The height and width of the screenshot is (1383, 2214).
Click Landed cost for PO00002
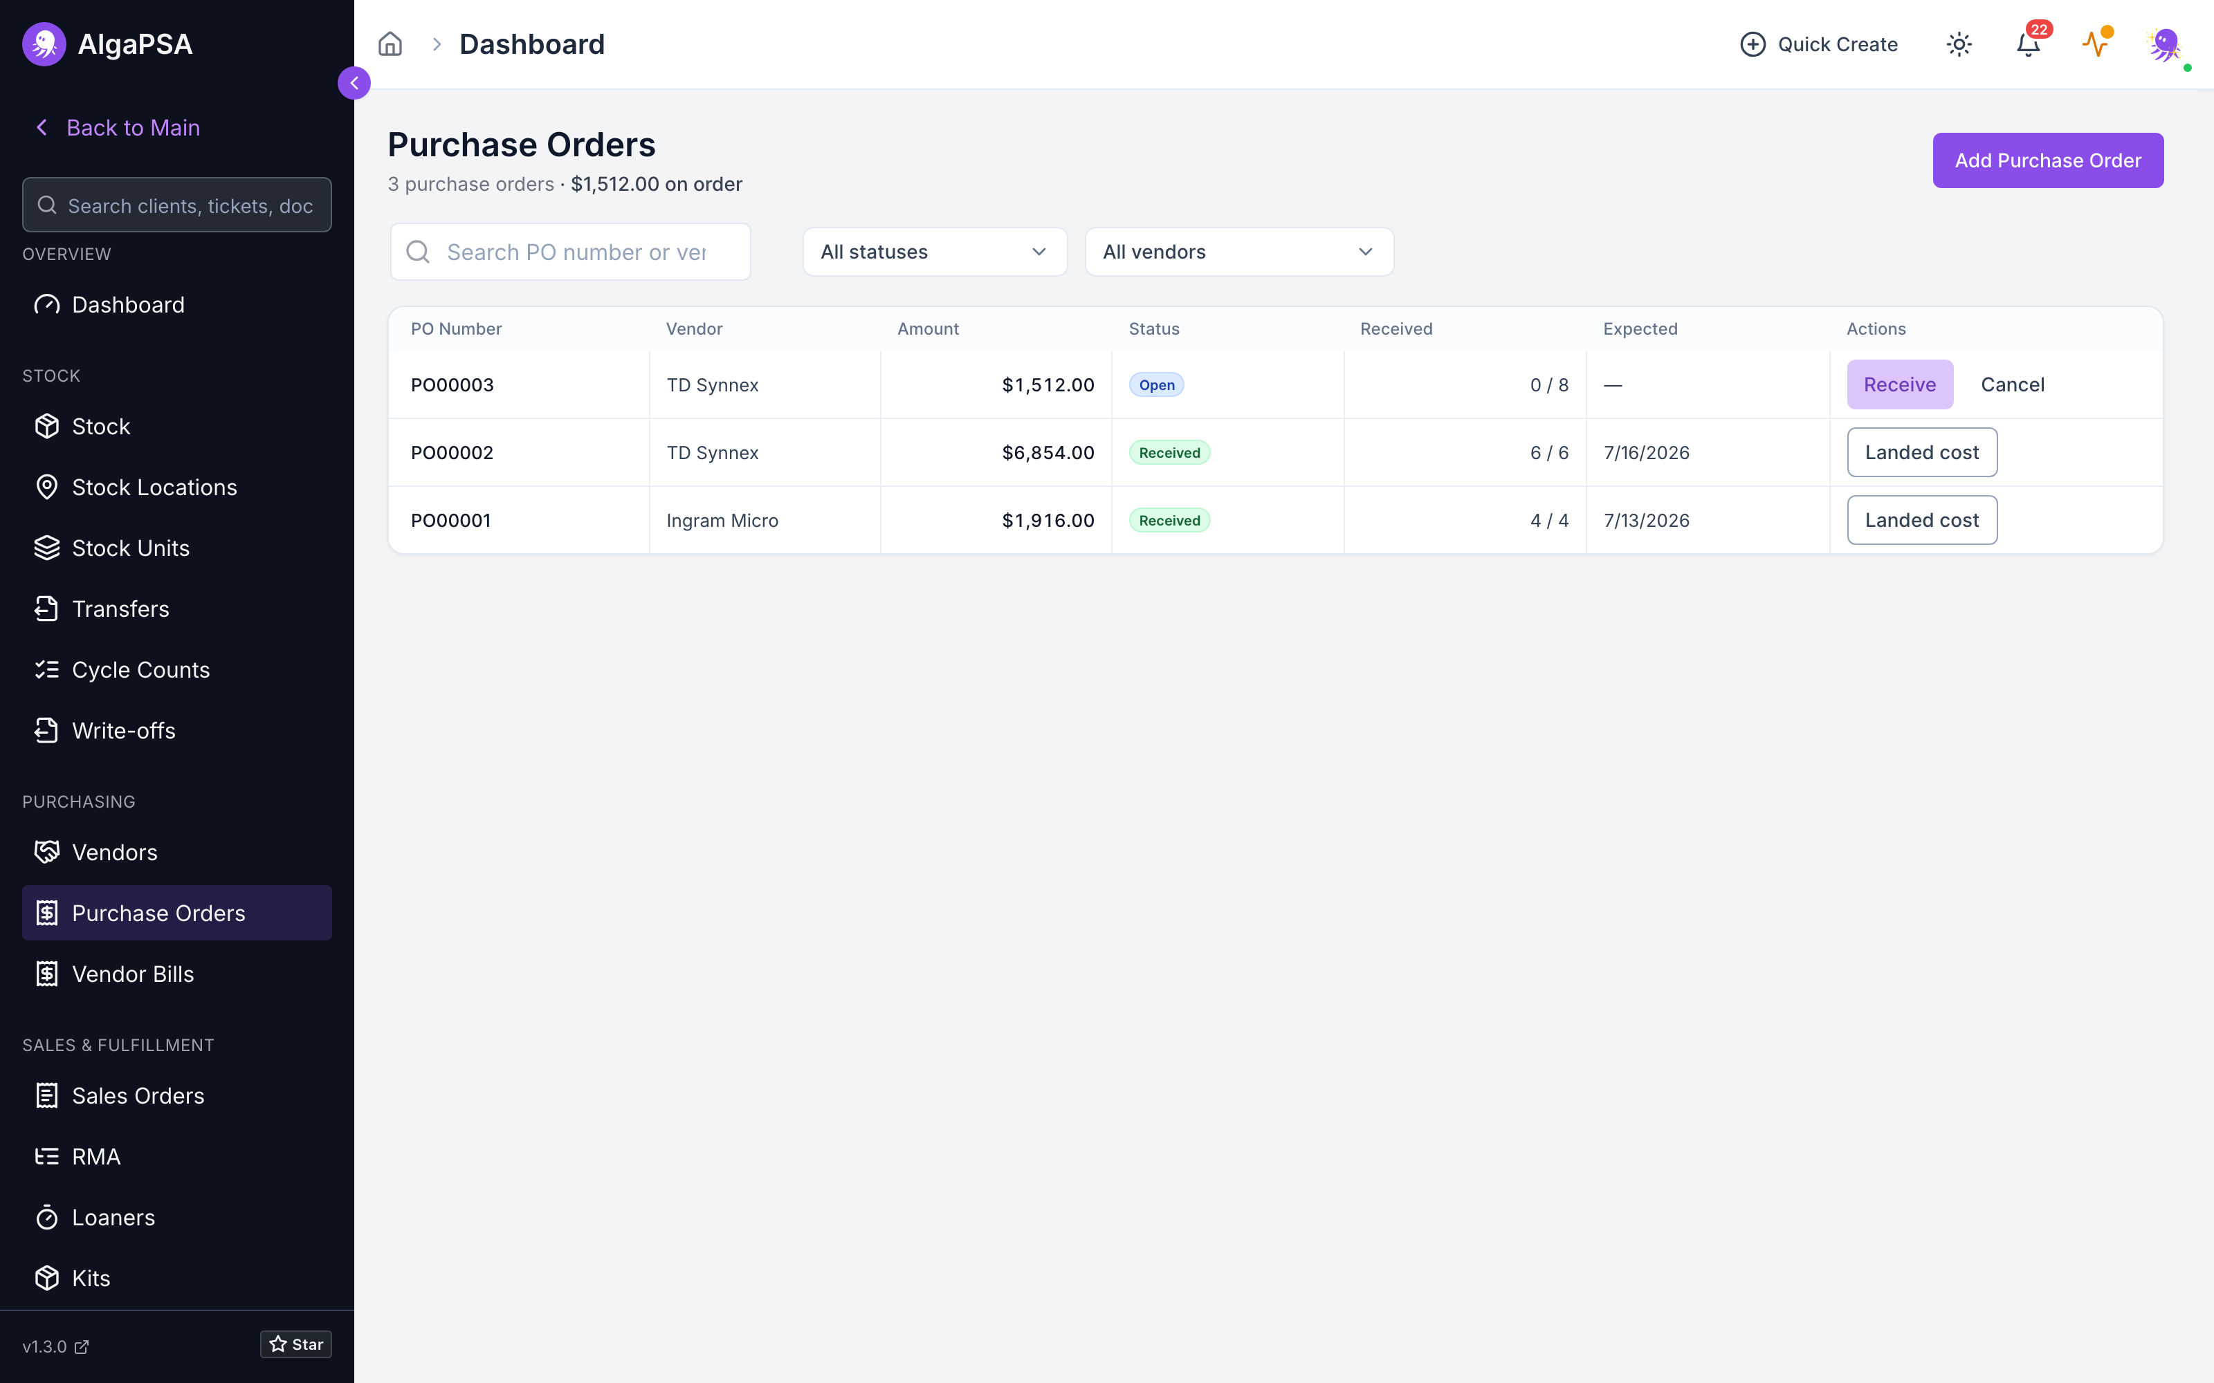point(1921,452)
